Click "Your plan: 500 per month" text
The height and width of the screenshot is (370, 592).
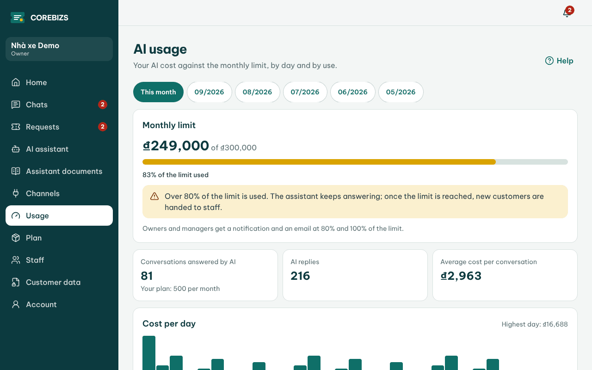click(180, 289)
